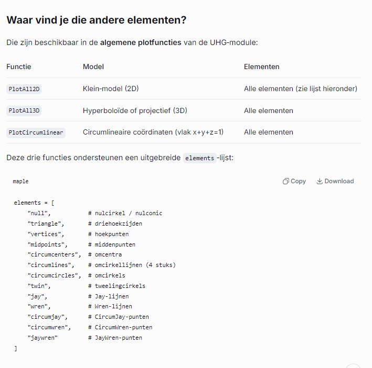Click the download arrow icon on the code block

320,181
